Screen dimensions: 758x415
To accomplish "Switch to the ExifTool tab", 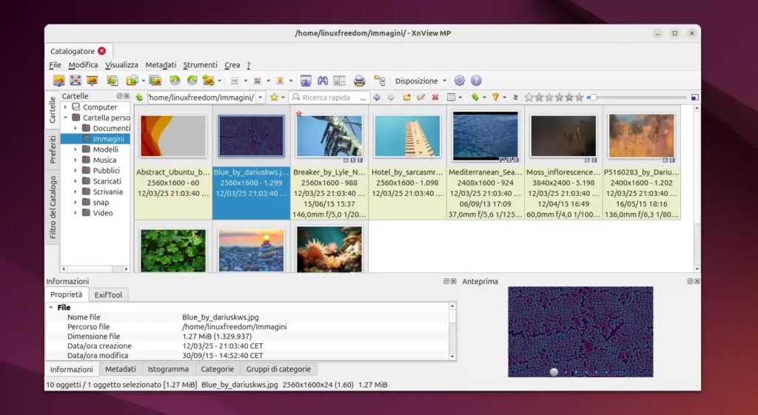I will click(108, 294).
